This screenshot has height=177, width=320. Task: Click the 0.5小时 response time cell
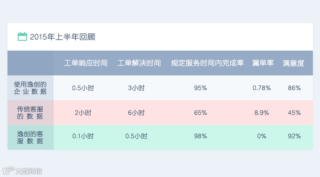[83, 88]
